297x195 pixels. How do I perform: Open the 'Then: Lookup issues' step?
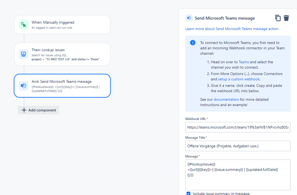tap(62, 54)
